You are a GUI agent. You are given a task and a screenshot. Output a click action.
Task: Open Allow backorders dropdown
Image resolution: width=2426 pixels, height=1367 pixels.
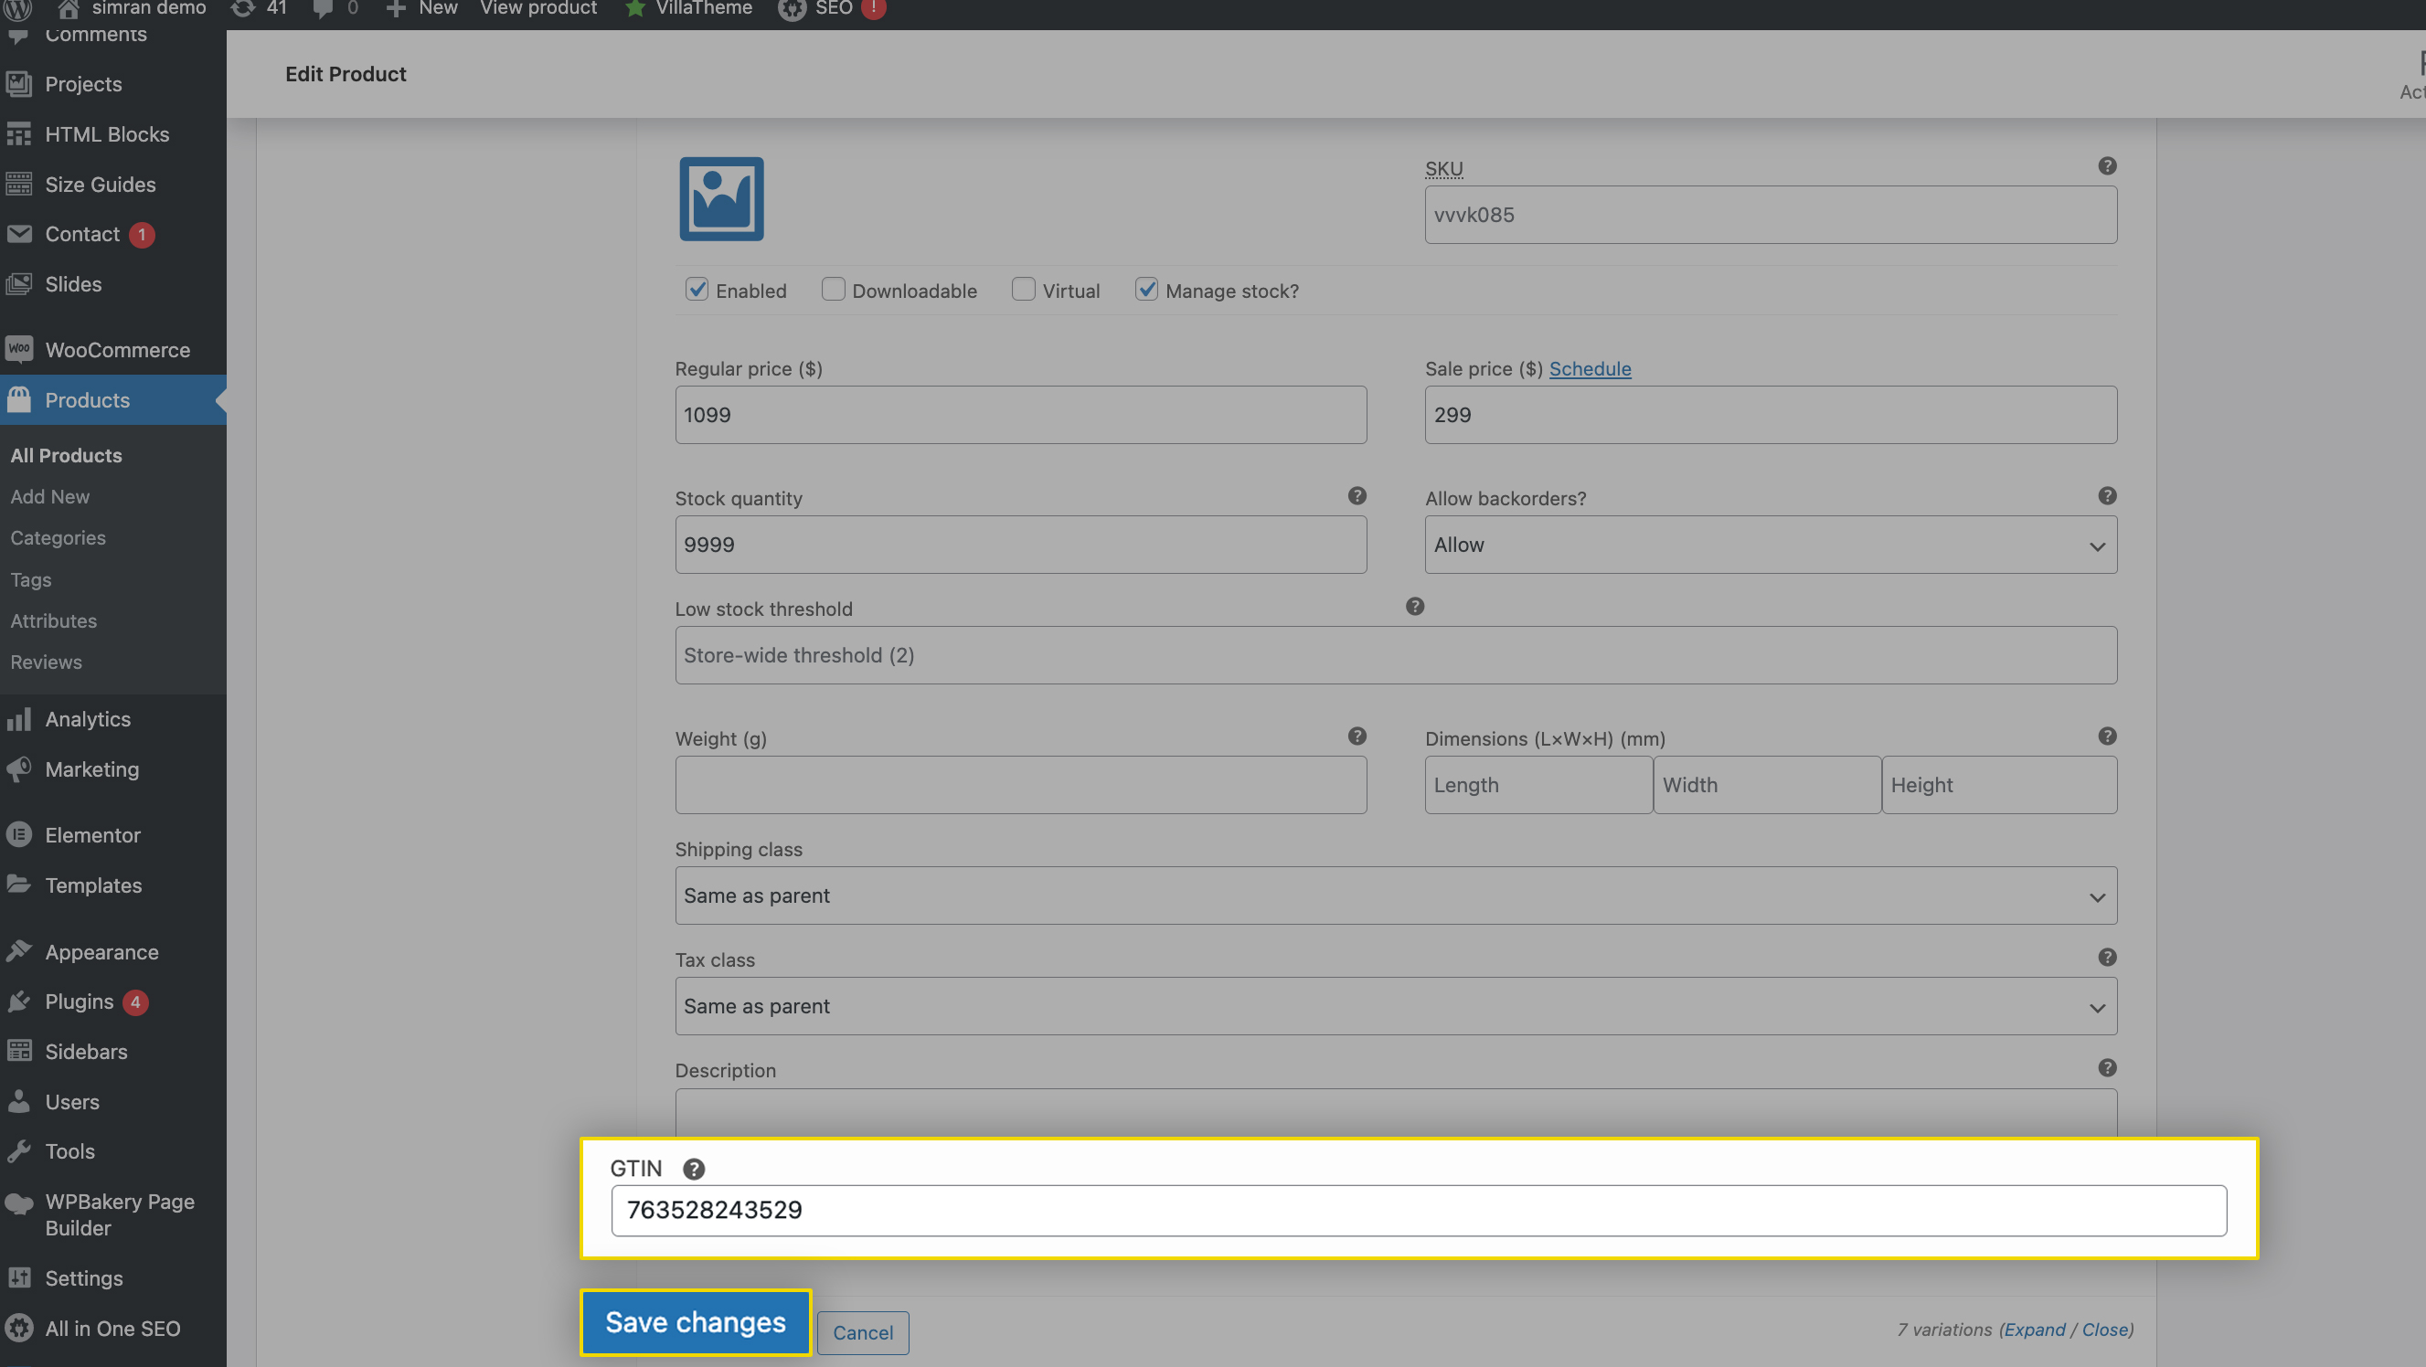pyautogui.click(x=1771, y=546)
